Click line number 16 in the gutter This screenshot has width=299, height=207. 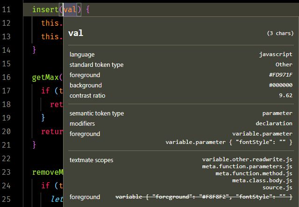point(6,77)
